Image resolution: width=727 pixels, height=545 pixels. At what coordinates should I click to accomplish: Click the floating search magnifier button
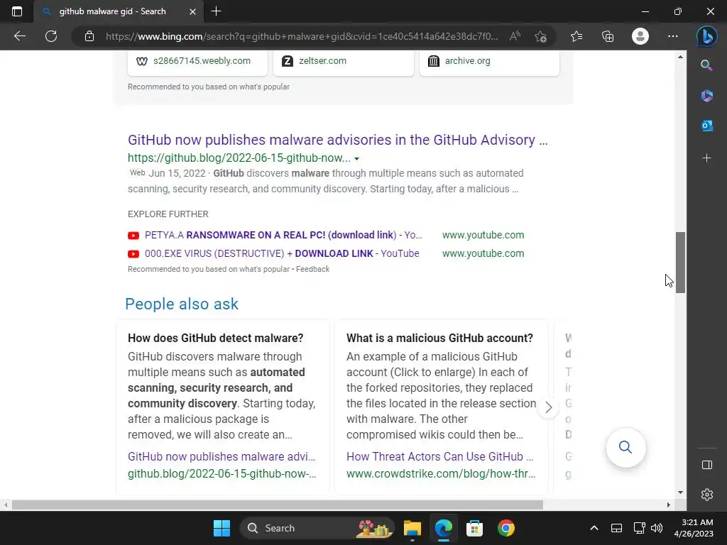[625, 447]
